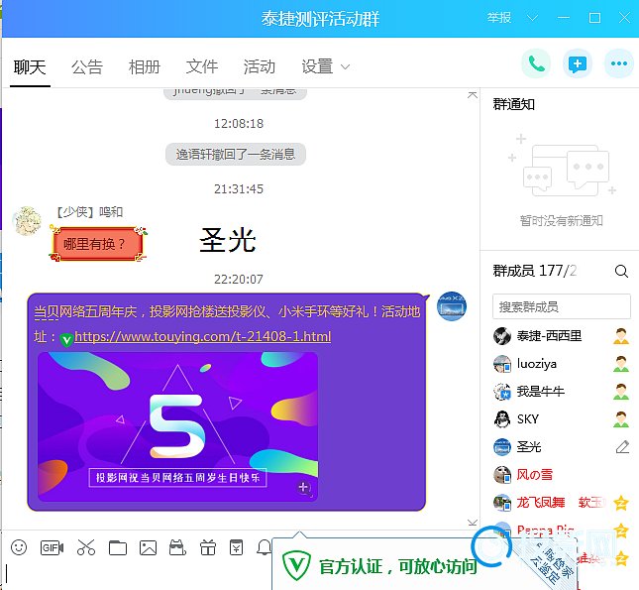Select member luoziya in member list

click(562, 364)
